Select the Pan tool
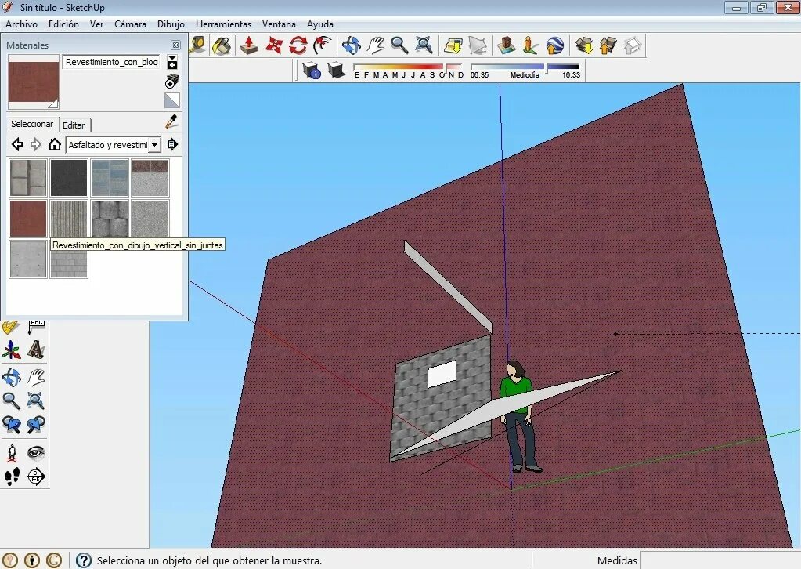The width and height of the screenshot is (801, 569). tap(376, 45)
